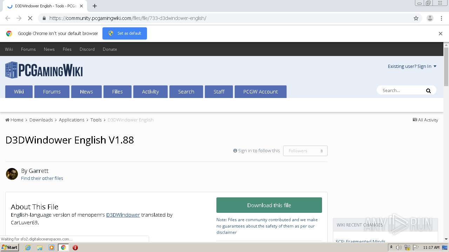Click the browser back arrow

(8, 18)
